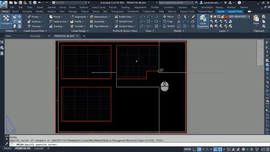Switch to the Drawing2 file tab
270x152 pixels.
click(35, 36)
